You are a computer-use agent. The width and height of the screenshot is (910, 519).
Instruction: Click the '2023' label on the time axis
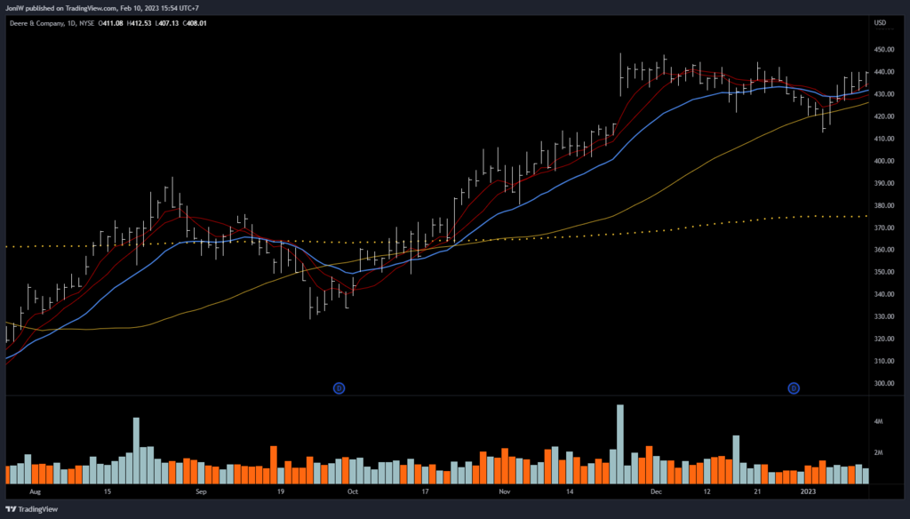pyautogui.click(x=807, y=491)
